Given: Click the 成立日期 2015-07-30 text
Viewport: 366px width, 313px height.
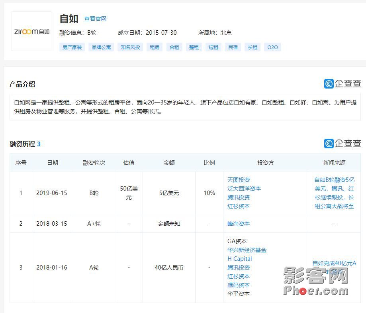Looking at the screenshot, I should click(x=147, y=33).
